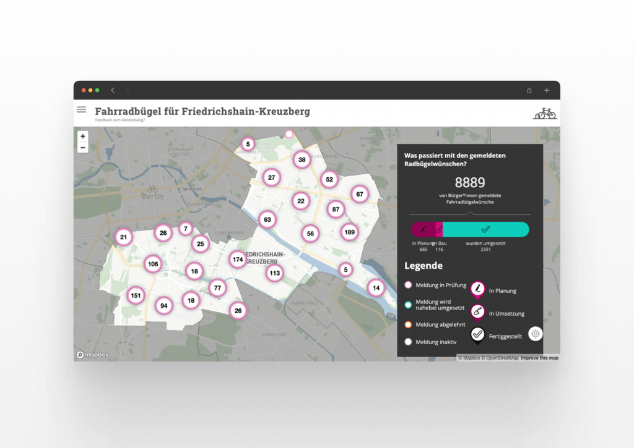The image size is (634, 448).
Task: Open the OpenStreetMap attribution link
Action: [502, 358]
